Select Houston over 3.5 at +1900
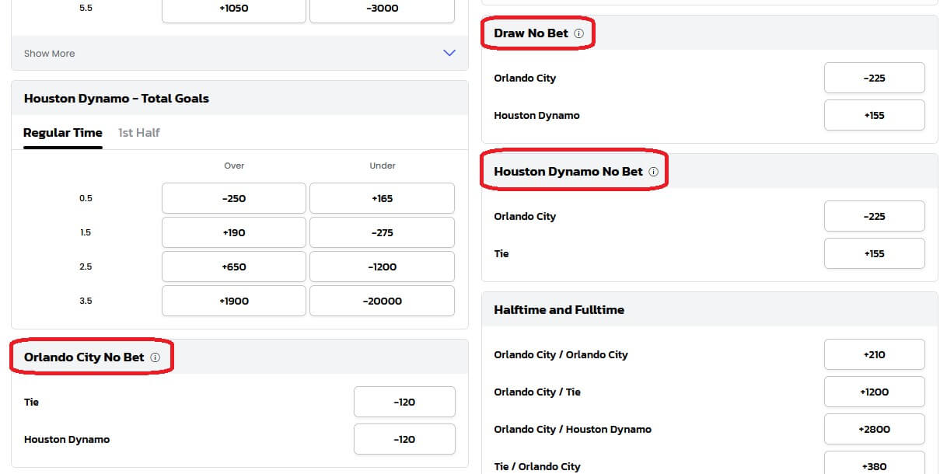This screenshot has height=474, width=947. [234, 301]
